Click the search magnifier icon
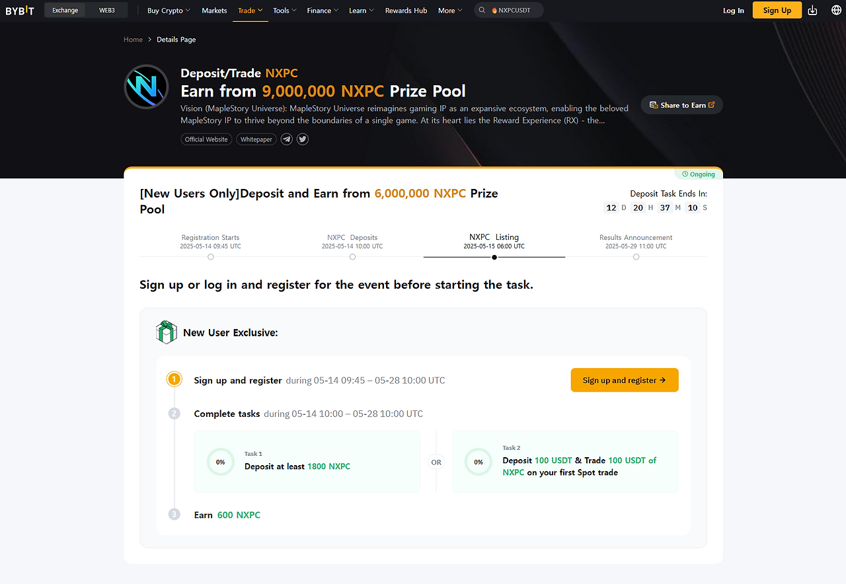The width and height of the screenshot is (846, 584). [482, 11]
